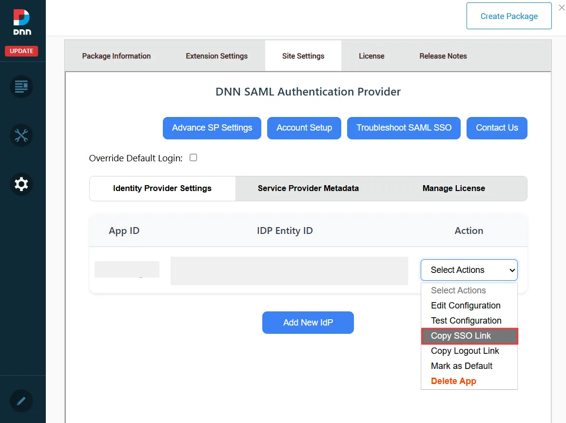Click the red UPDATE badge

point(21,51)
